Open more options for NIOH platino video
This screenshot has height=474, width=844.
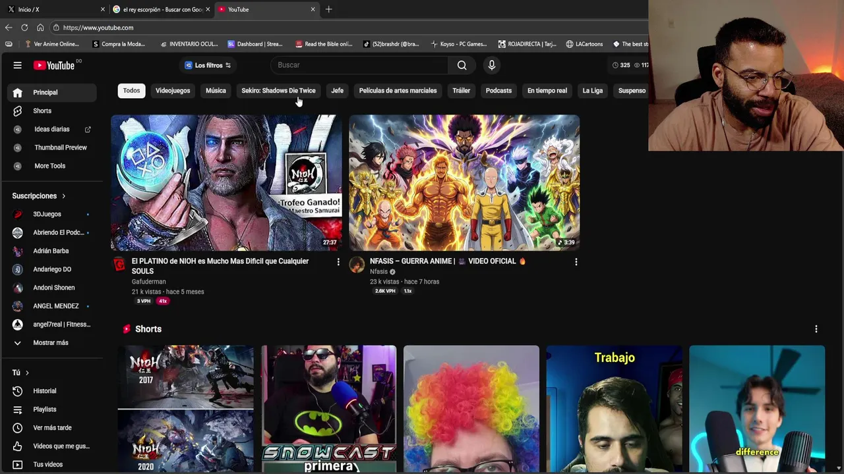[338, 262]
